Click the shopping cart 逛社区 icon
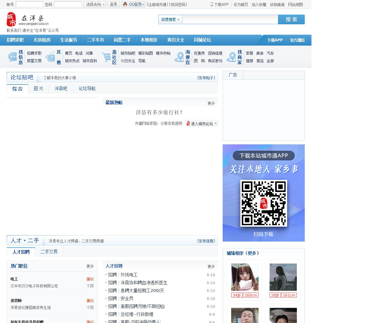This screenshot has height=323, width=365. (106, 57)
